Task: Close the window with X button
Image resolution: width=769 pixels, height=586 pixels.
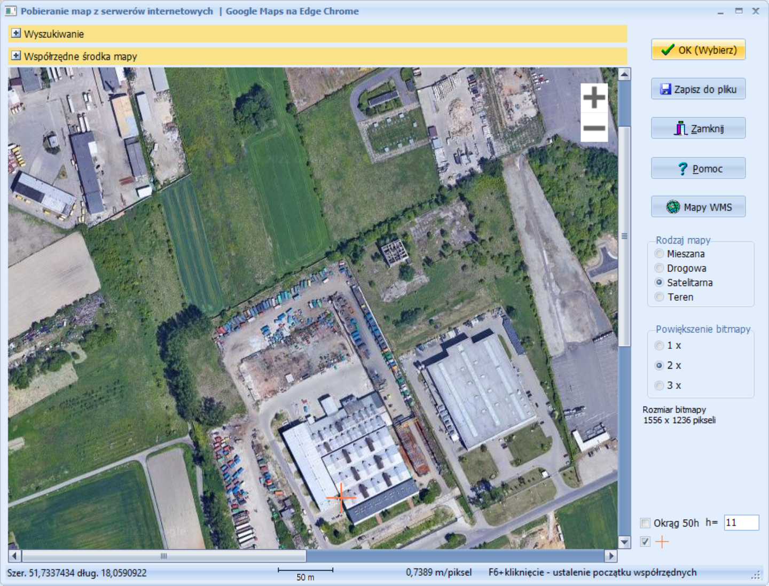Action: coord(756,11)
